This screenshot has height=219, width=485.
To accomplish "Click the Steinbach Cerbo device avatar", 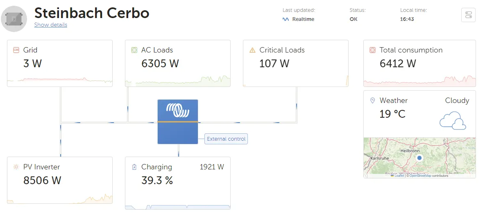I will (x=14, y=18).
